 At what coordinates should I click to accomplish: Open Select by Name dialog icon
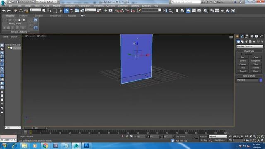tap(49, 11)
